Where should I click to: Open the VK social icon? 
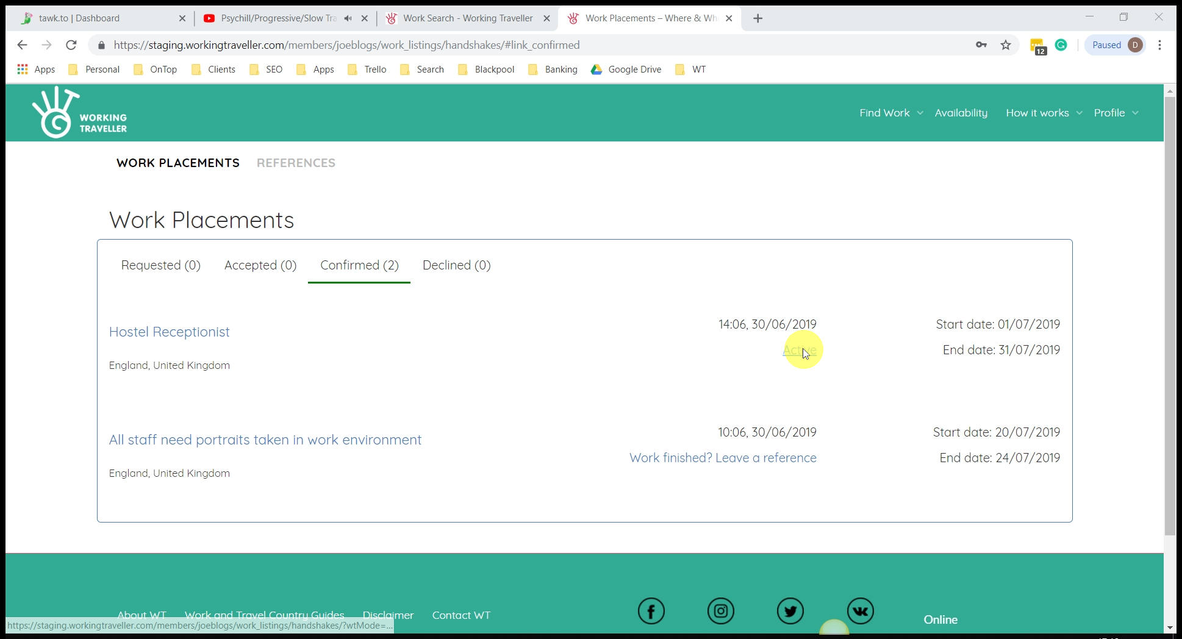tap(860, 611)
